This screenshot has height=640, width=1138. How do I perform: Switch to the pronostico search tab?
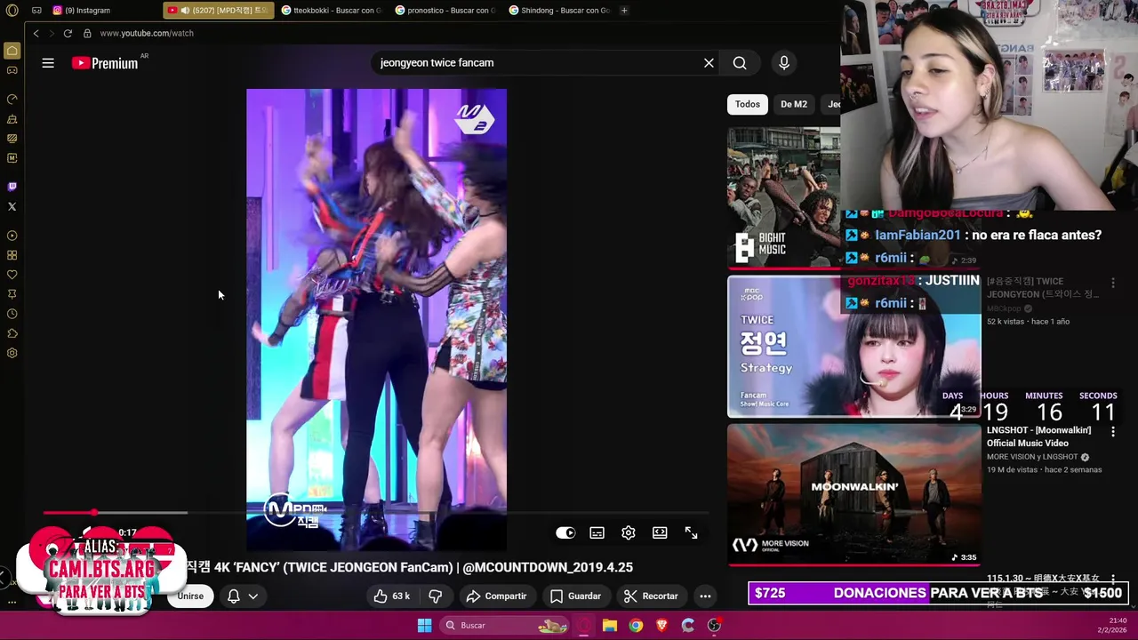coord(446,11)
